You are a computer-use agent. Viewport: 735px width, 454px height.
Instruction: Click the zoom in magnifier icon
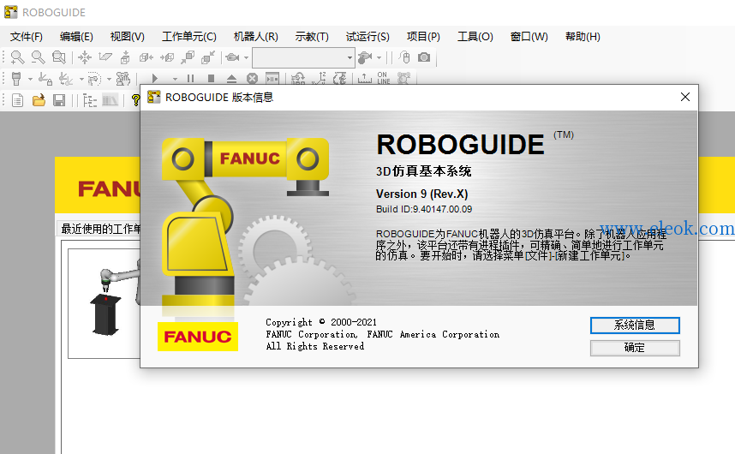[x=17, y=57]
